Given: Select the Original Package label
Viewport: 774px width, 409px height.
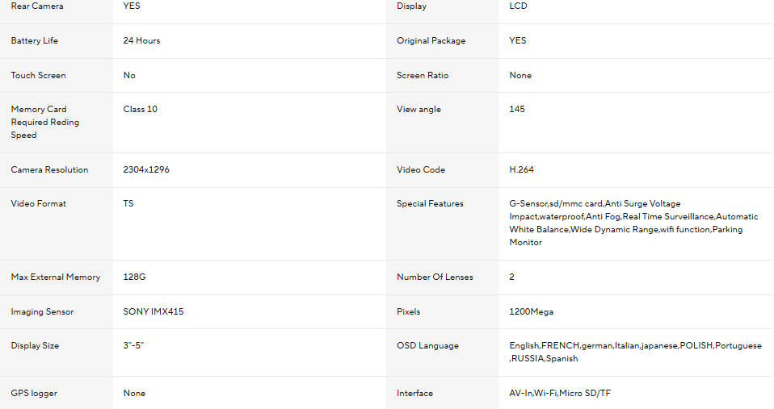Looking at the screenshot, I should point(431,41).
